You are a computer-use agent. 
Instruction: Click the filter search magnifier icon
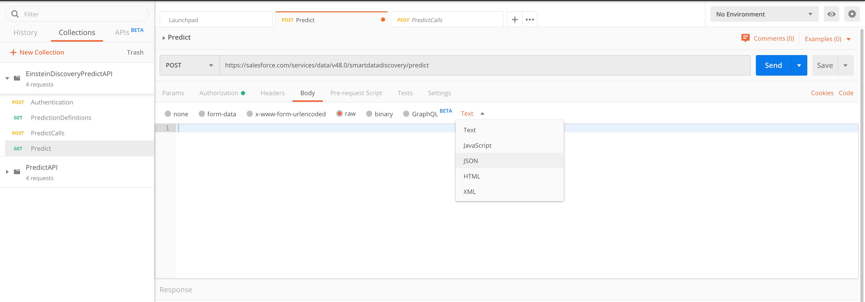[15, 14]
